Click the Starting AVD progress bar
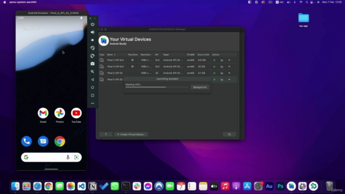 coord(157,87)
